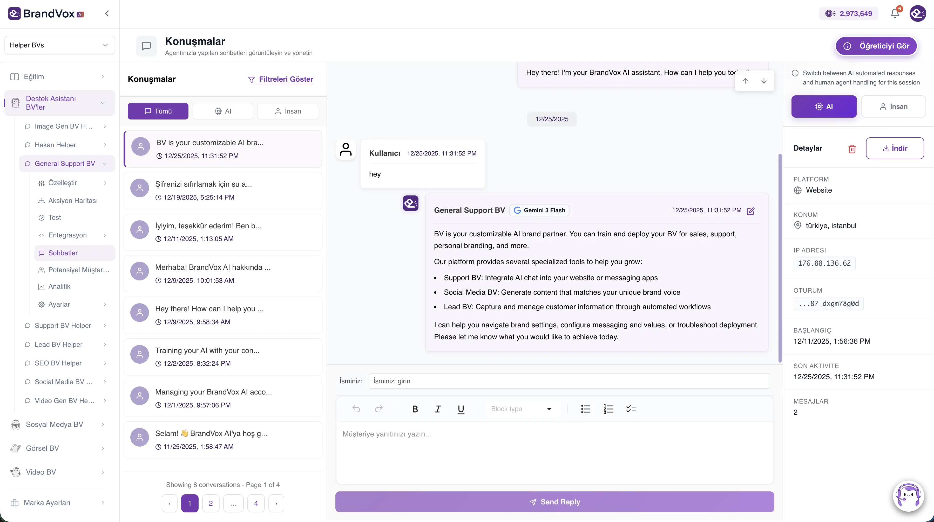Screen dimensions: 934x522
Task: Open the notifications bell
Action: (x=895, y=14)
